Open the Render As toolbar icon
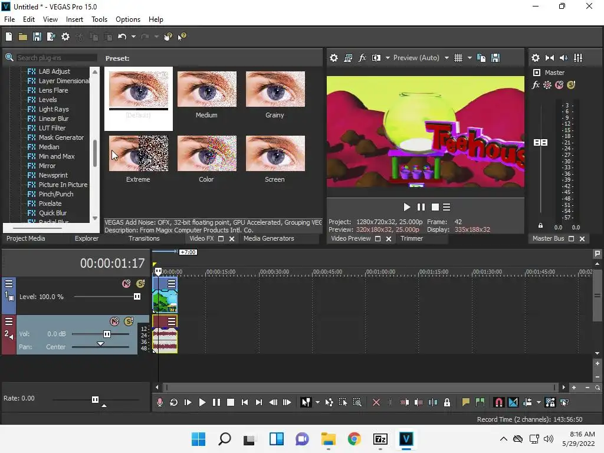The height and width of the screenshot is (453, 604). [x=51, y=37]
